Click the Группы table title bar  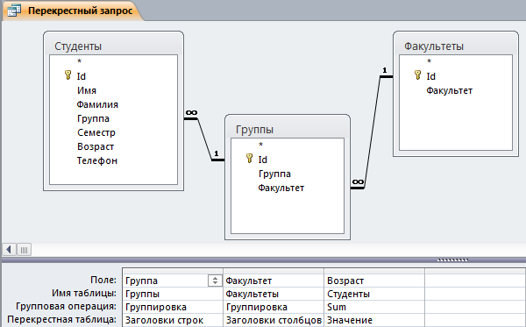[288, 129]
